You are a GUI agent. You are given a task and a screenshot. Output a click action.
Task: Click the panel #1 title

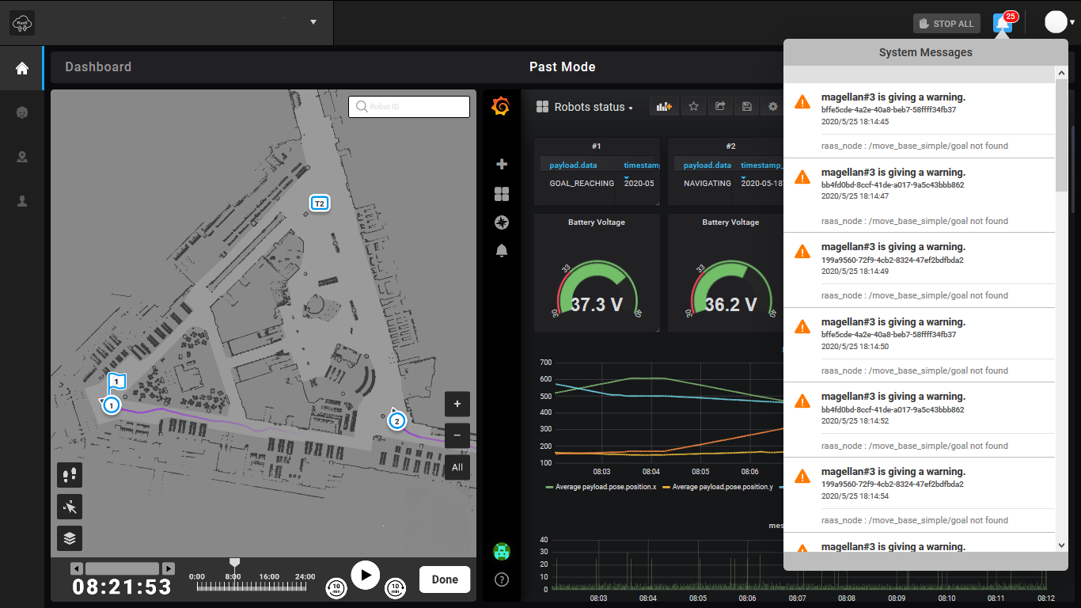coord(597,146)
